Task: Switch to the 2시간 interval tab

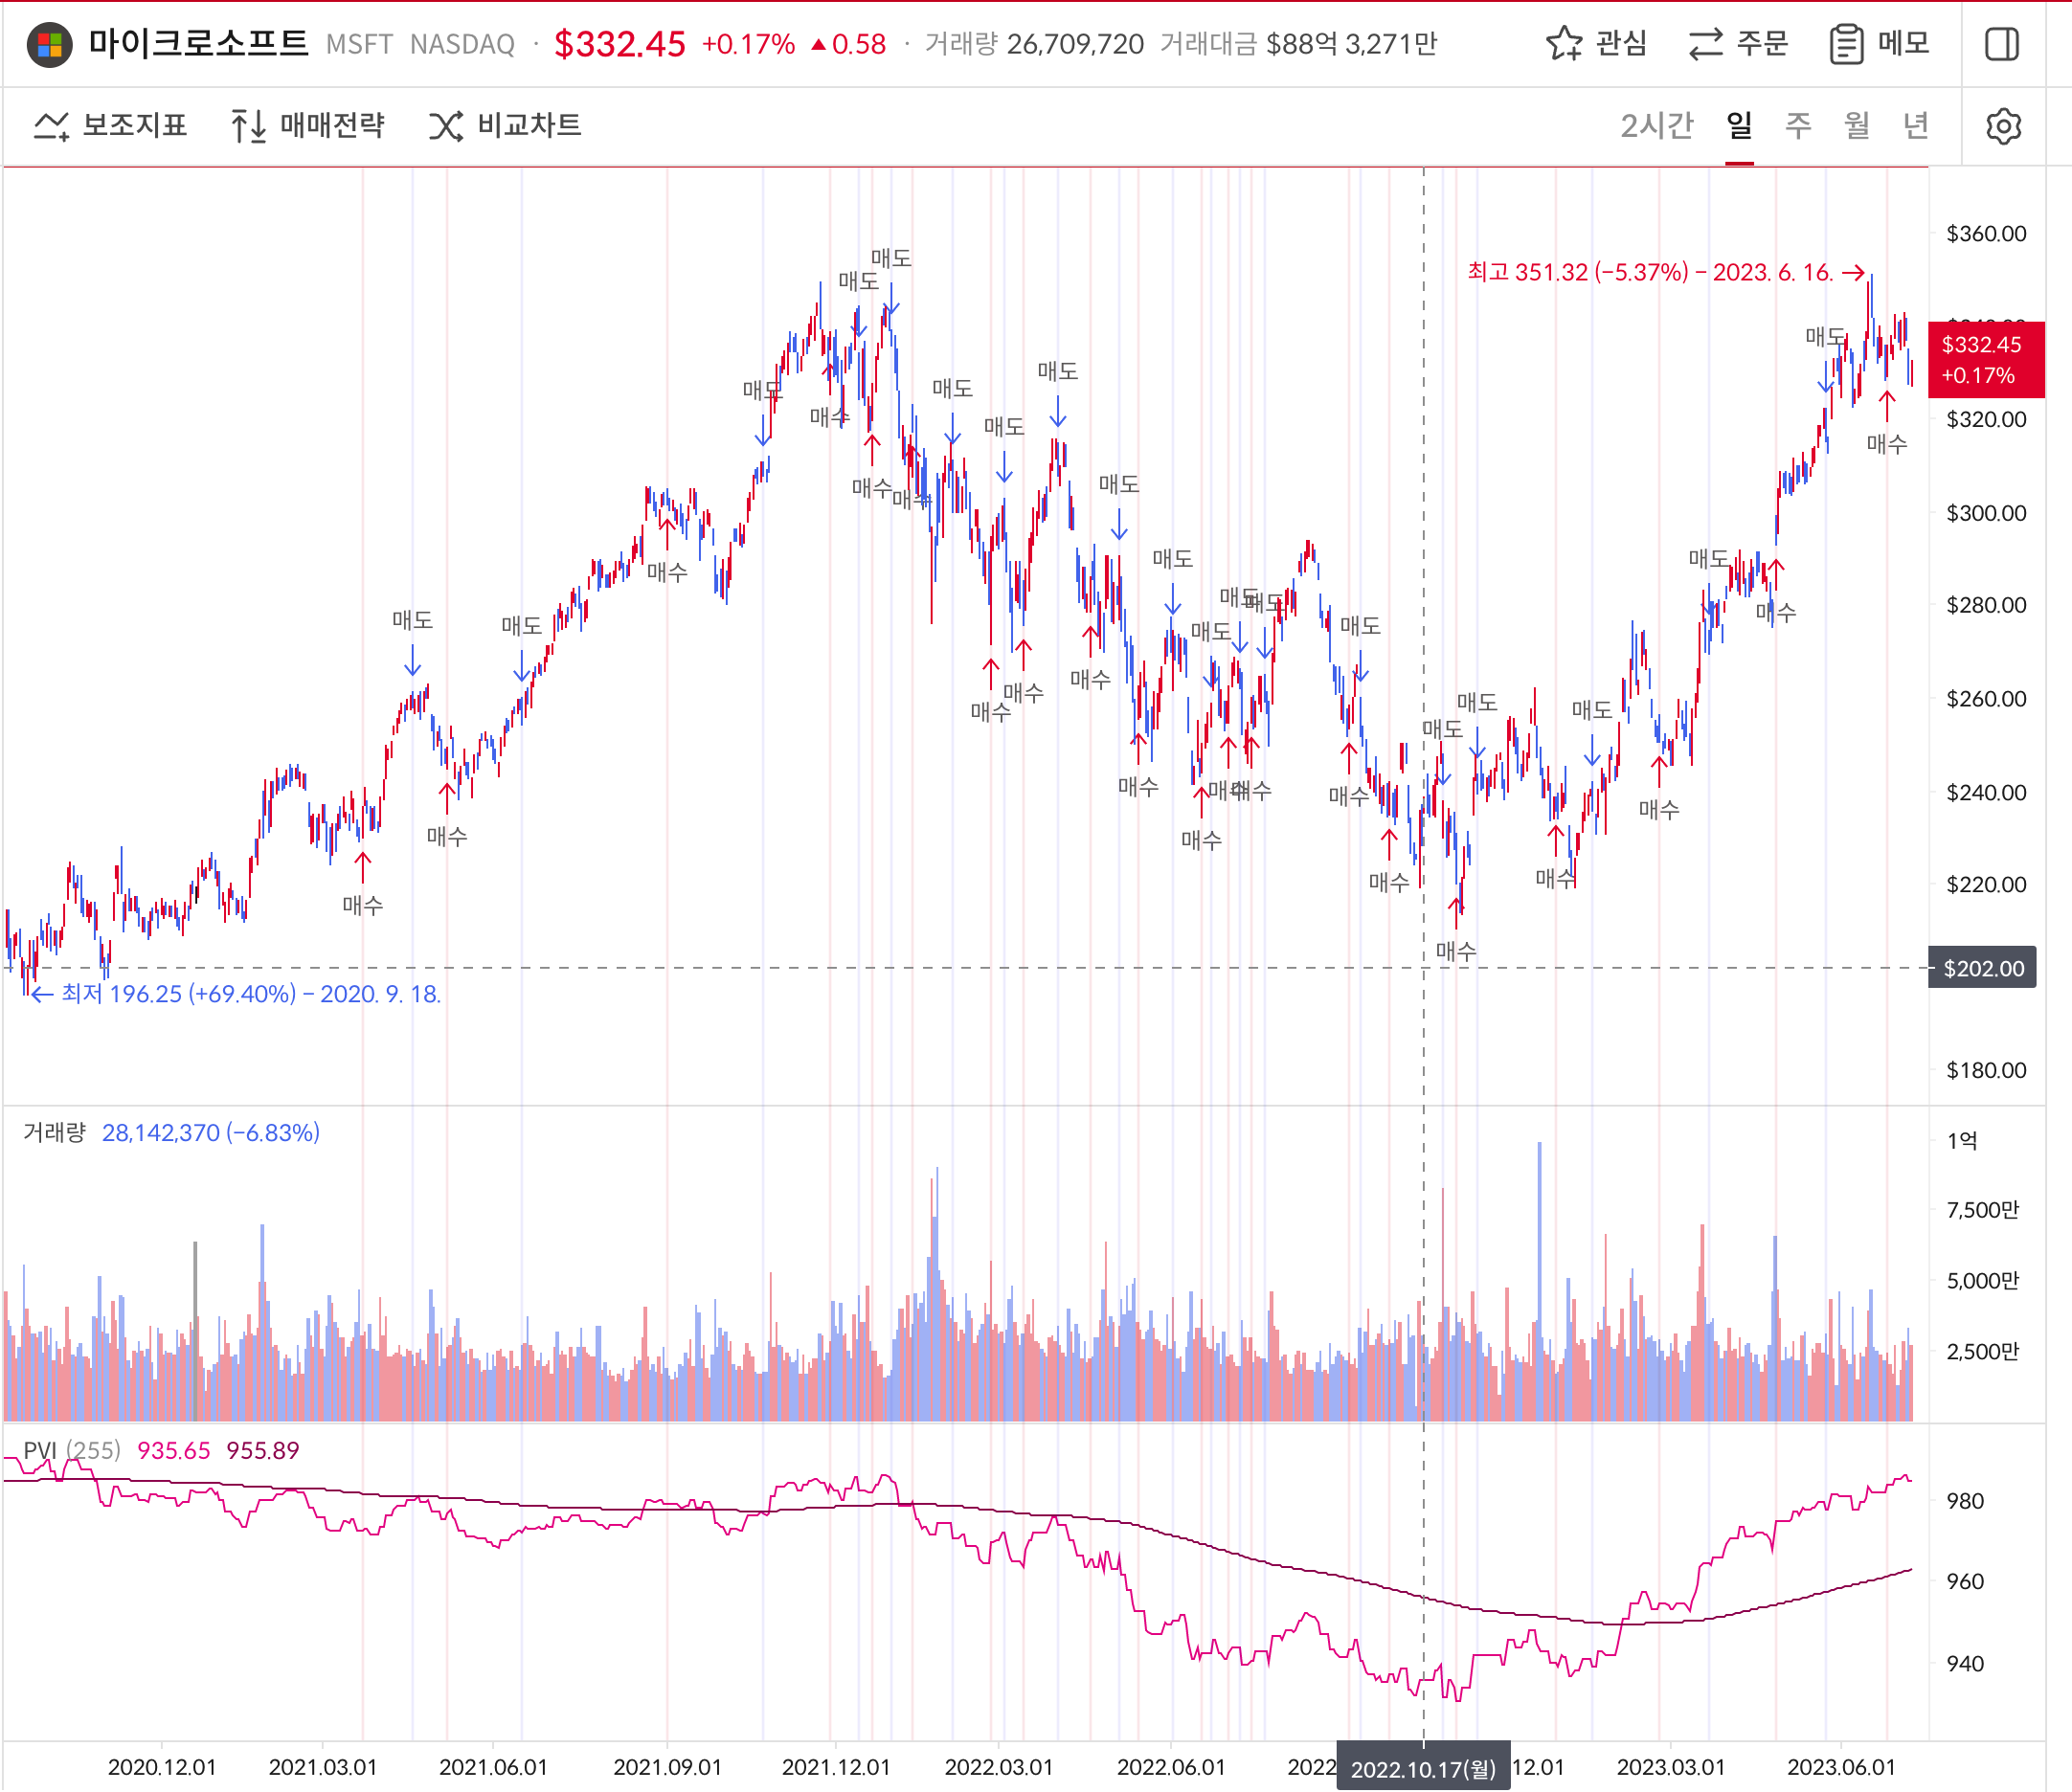Action: [x=1657, y=126]
